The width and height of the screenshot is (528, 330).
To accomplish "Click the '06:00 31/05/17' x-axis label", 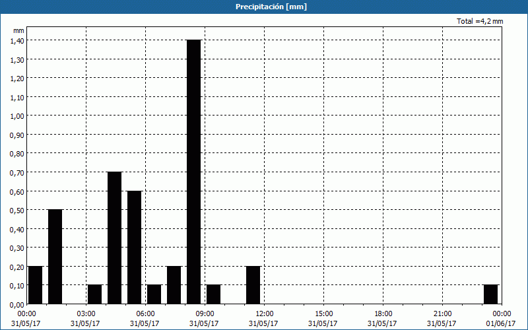I will pyautogui.click(x=145, y=319).
